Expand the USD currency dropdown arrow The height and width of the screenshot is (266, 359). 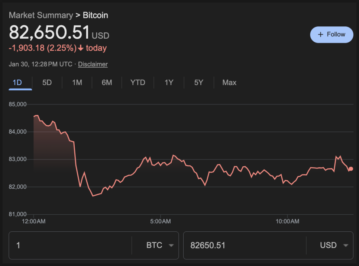pyautogui.click(x=346, y=246)
